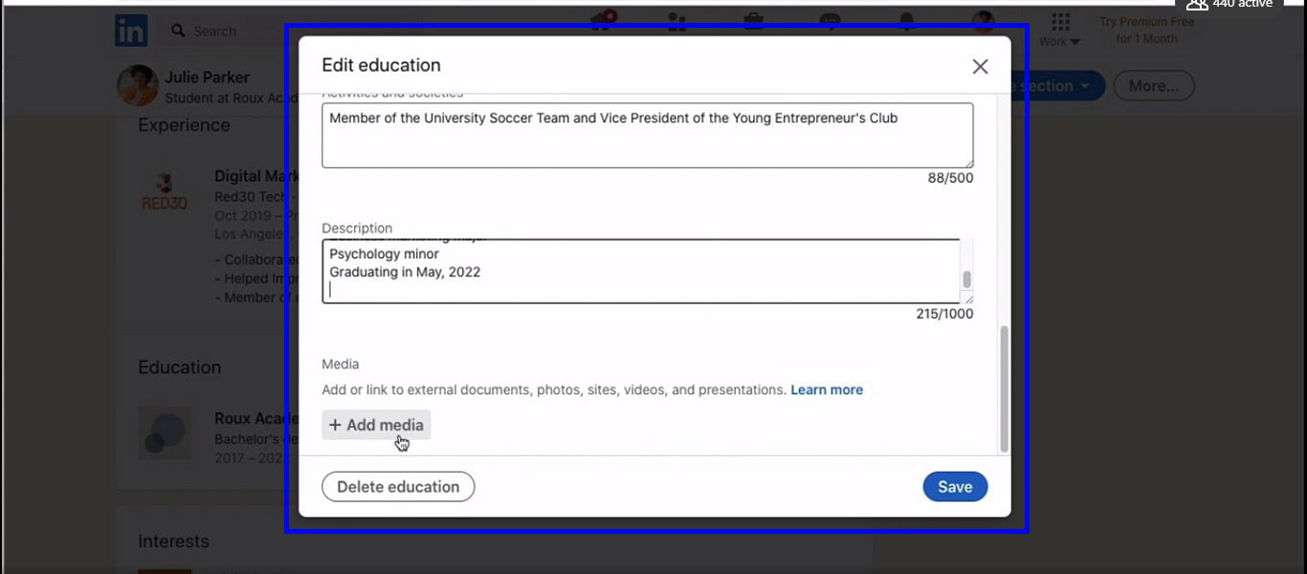The width and height of the screenshot is (1307, 574).
Task: Open the My Network people icon
Action: coord(677,20)
